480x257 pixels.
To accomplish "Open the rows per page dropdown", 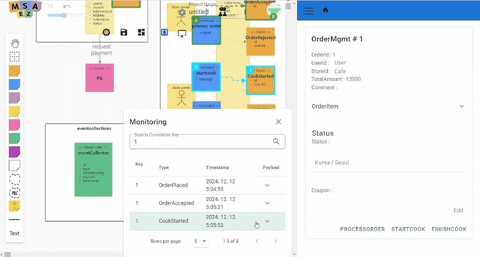I will [x=201, y=241].
